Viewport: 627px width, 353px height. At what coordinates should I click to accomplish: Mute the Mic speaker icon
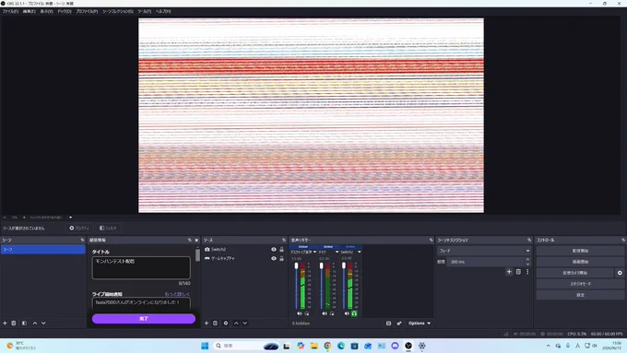(325, 313)
